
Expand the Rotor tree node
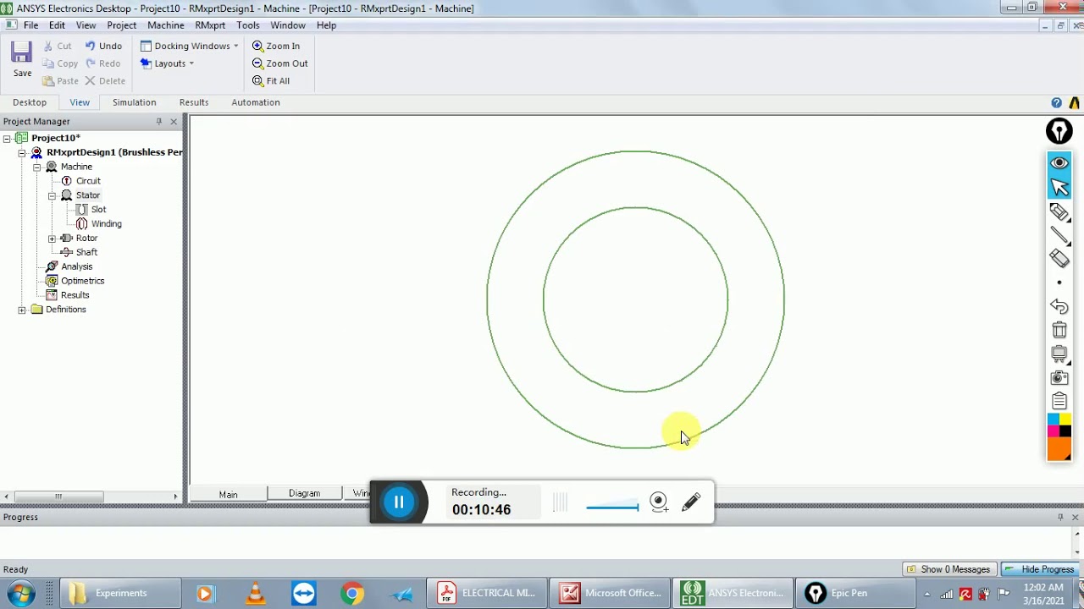53,239
